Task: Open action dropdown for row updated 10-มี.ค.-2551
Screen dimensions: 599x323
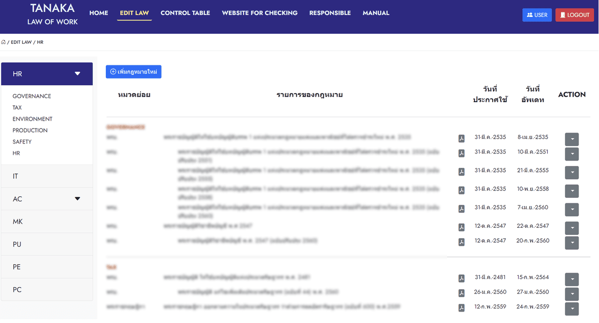Action: tap(572, 154)
